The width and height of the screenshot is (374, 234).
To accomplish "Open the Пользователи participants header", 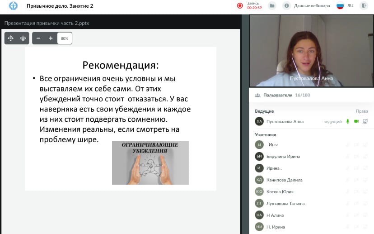I will pos(278,95).
